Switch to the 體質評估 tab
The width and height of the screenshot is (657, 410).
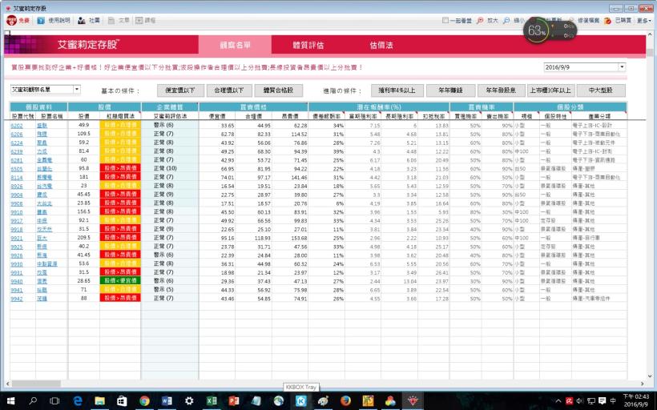(308, 45)
